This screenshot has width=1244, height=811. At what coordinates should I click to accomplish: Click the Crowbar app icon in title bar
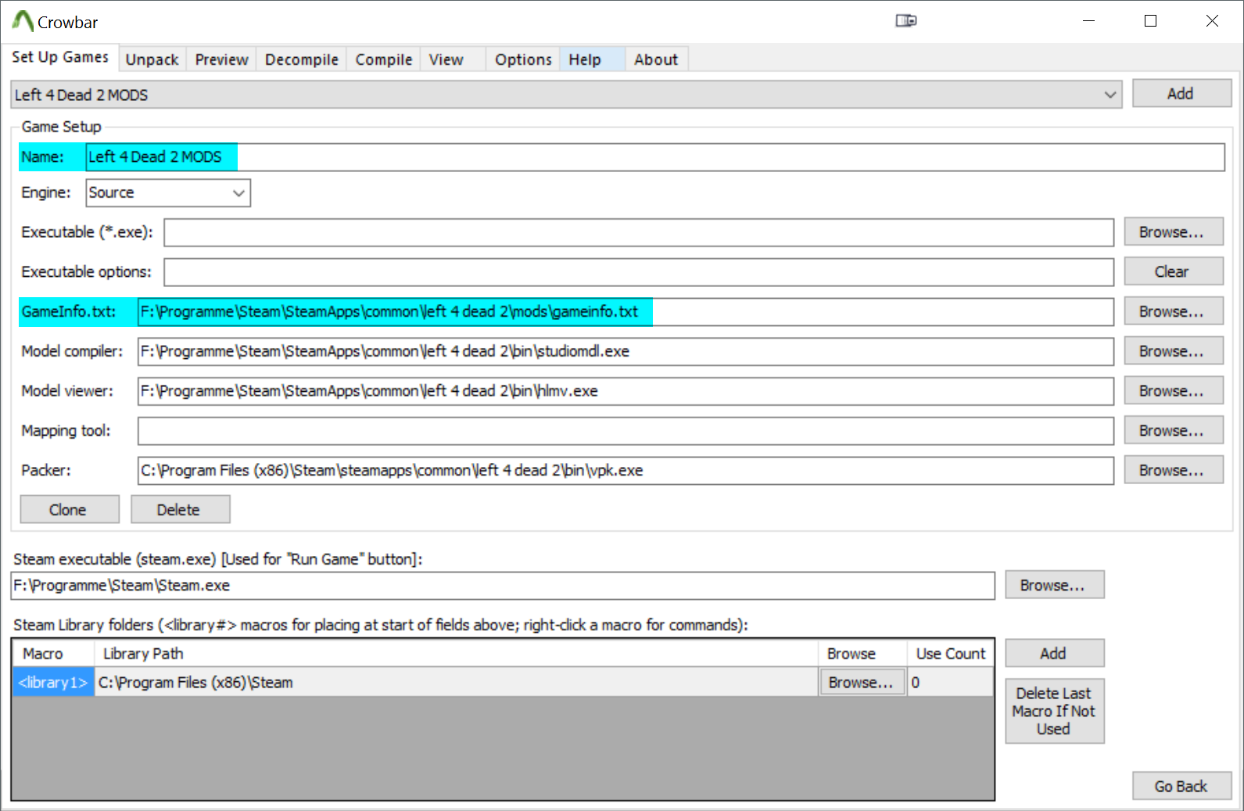click(23, 21)
